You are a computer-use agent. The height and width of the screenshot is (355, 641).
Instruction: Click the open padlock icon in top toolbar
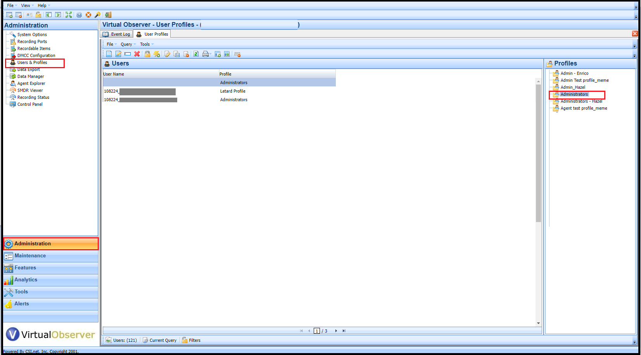tap(38, 15)
